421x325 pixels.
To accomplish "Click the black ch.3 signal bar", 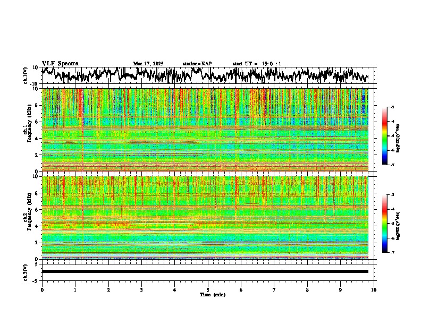I will (x=205, y=271).
